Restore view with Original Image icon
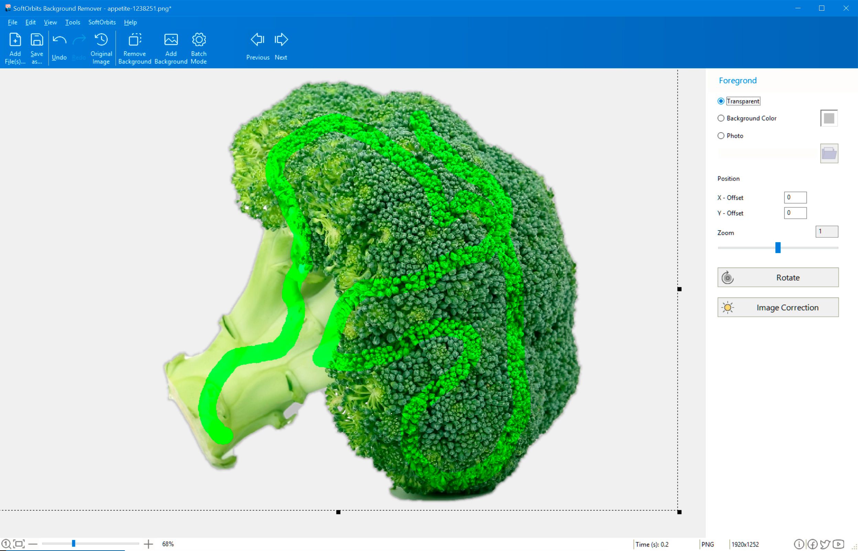The image size is (858, 551). [101, 48]
